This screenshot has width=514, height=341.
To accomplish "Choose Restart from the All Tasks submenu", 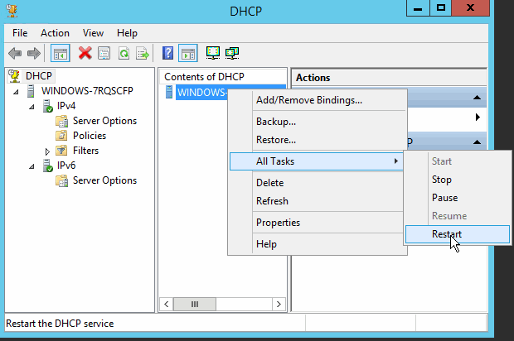I will click(x=447, y=234).
